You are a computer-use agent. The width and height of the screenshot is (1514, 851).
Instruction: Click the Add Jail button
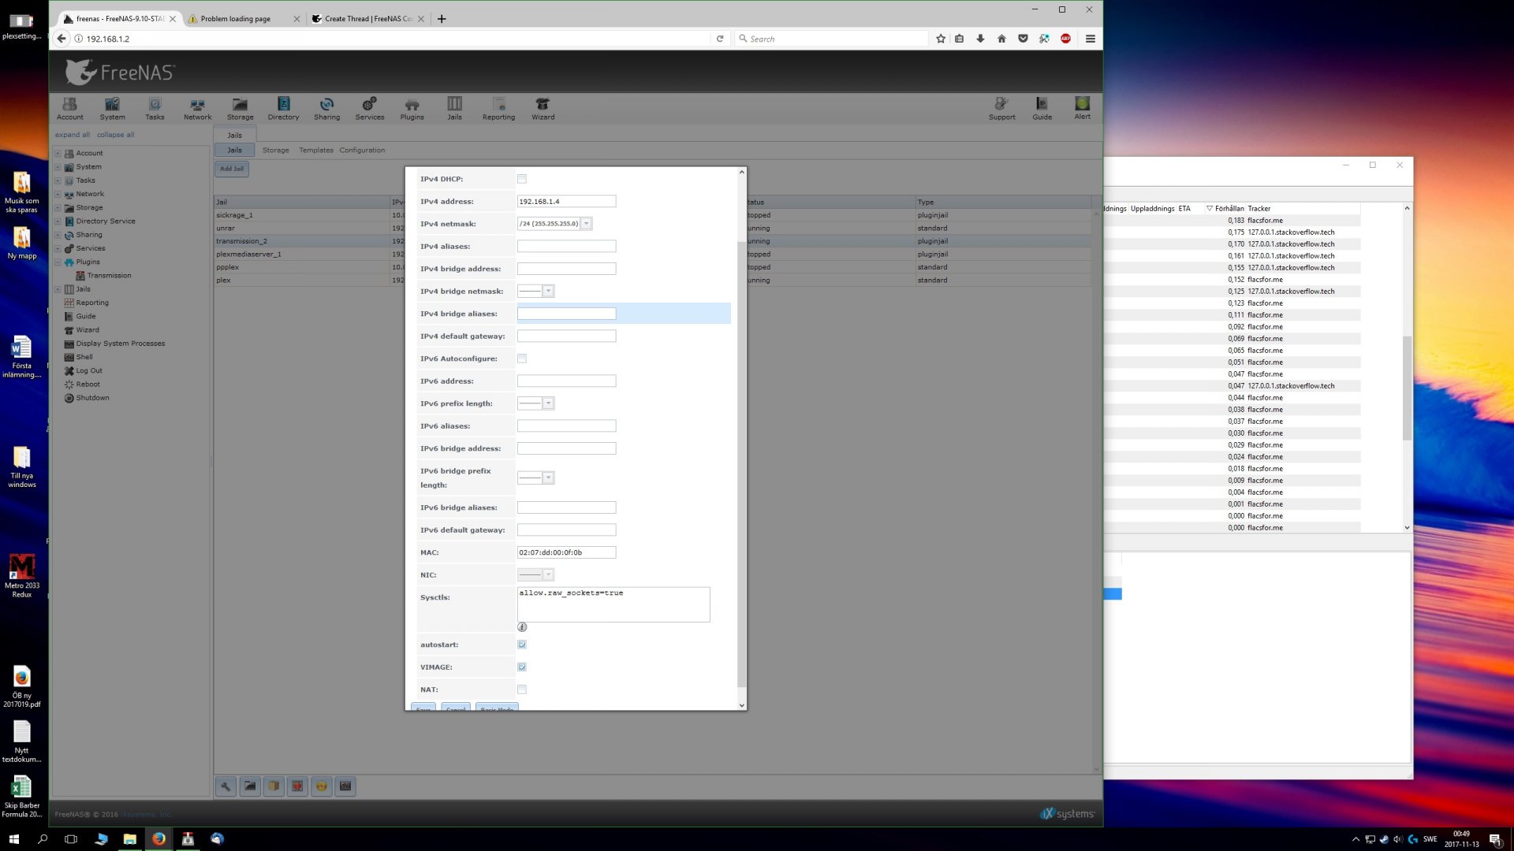232,169
